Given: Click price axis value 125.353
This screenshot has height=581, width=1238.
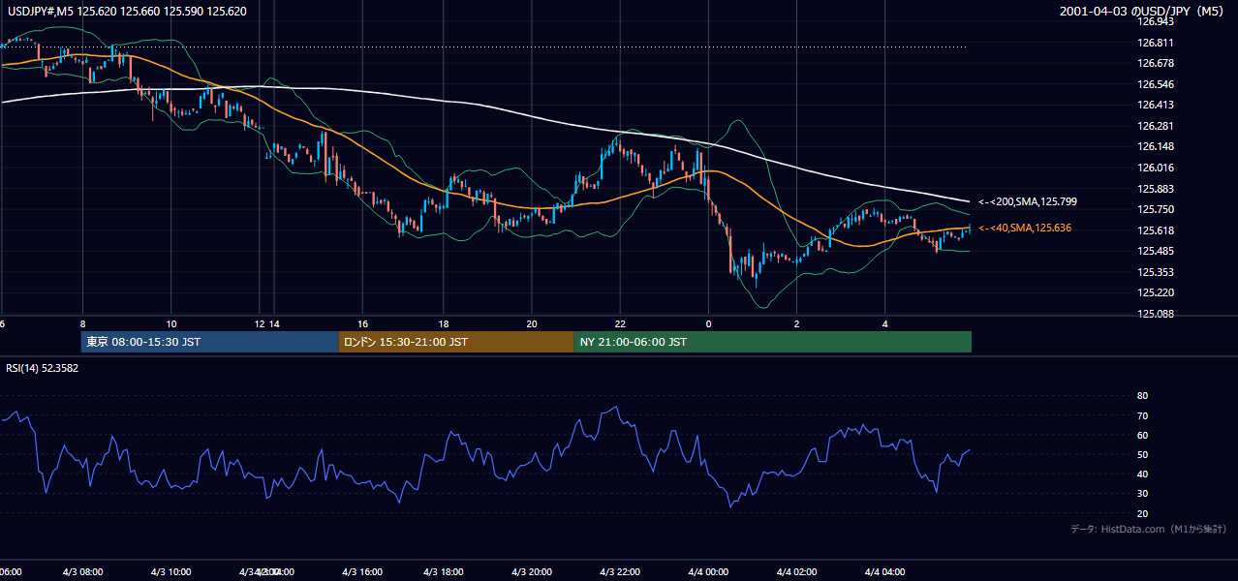Looking at the screenshot, I should [x=1156, y=272].
